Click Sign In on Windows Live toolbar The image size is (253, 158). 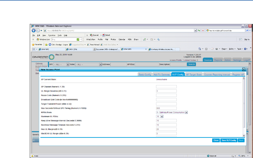coord(247,40)
